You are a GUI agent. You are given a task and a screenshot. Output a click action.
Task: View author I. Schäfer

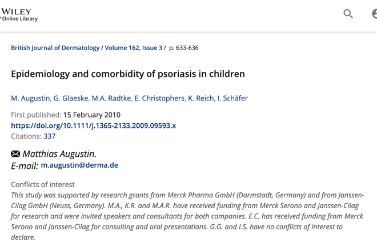pyautogui.click(x=232, y=98)
